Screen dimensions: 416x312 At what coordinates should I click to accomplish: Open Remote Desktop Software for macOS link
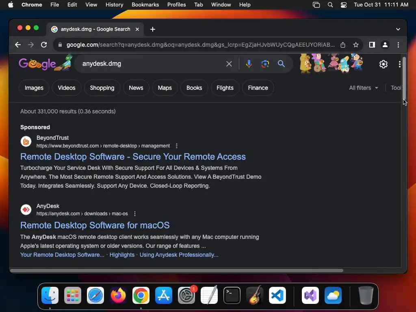point(95,225)
